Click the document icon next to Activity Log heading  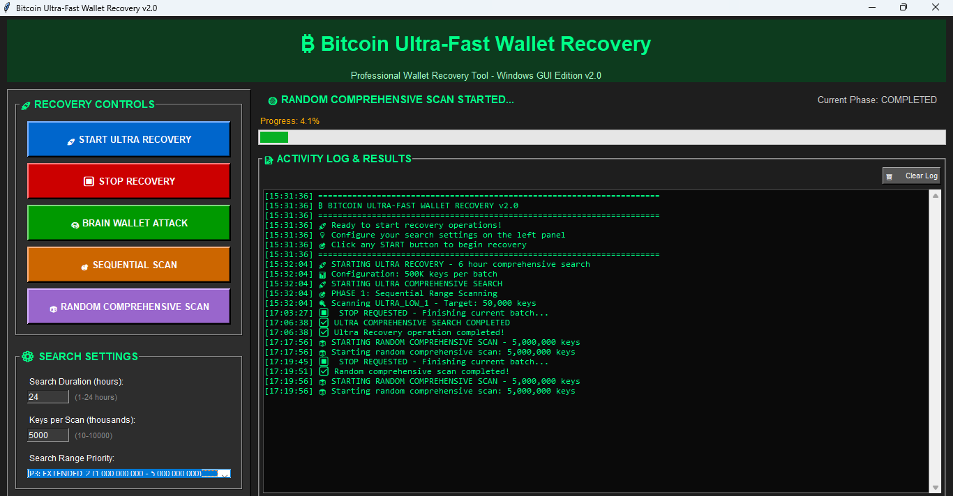pyautogui.click(x=269, y=159)
